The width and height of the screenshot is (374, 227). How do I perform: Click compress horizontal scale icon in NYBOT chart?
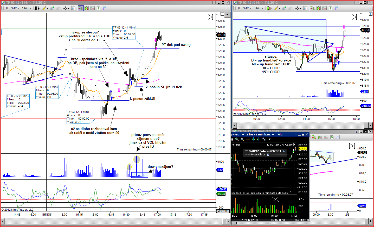pyautogui.click(x=259, y=139)
